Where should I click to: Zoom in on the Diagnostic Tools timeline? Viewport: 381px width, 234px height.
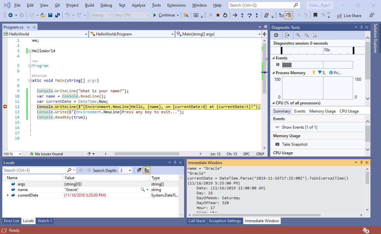(298, 35)
